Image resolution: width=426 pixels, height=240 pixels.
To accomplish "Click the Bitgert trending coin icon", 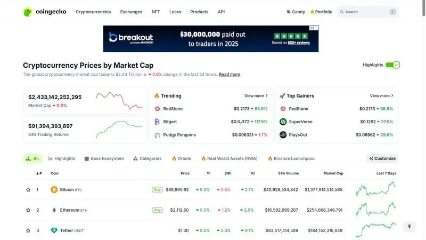I will (x=157, y=122).
